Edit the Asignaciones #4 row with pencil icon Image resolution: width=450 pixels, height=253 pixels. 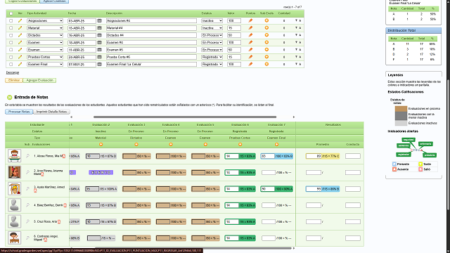pyautogui.click(x=20, y=20)
